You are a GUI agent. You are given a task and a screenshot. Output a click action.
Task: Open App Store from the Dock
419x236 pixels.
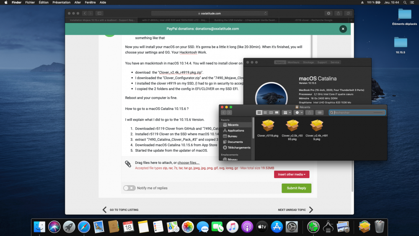click(277, 227)
